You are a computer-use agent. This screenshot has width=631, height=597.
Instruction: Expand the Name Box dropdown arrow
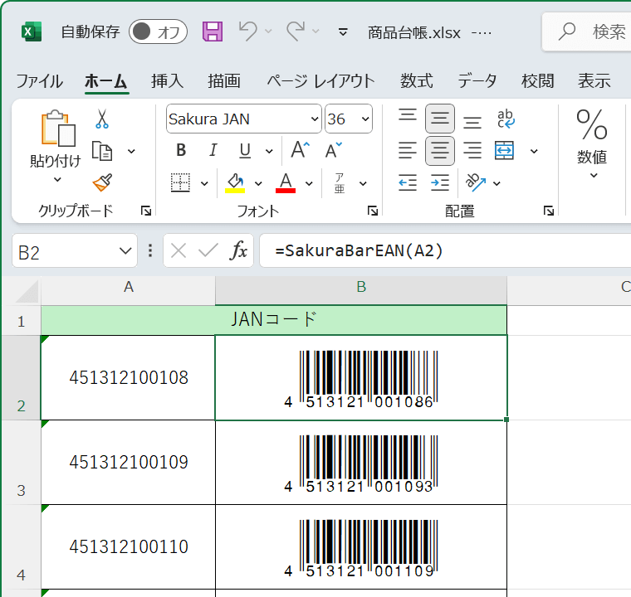(125, 251)
